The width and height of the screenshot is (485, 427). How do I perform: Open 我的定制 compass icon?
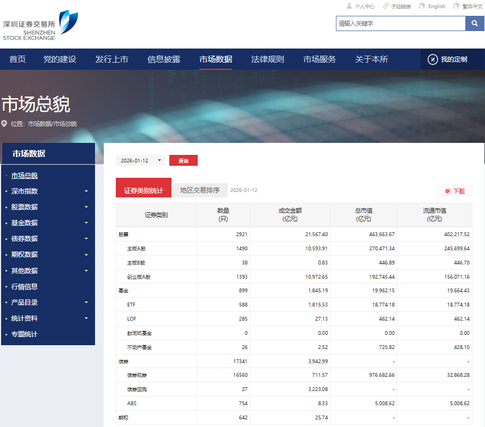(433, 59)
